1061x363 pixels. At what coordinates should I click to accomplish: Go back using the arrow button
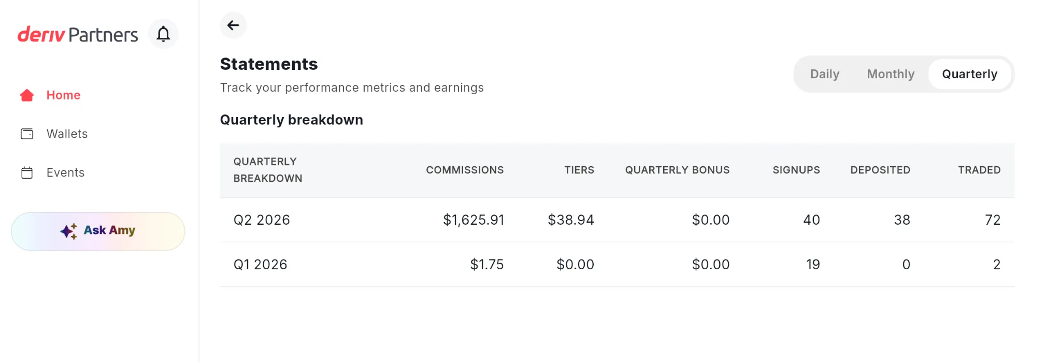click(x=233, y=25)
